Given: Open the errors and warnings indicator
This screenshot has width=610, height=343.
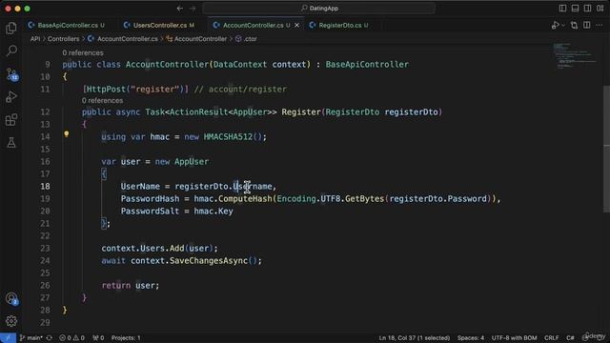Looking at the screenshot, I should (x=71, y=338).
